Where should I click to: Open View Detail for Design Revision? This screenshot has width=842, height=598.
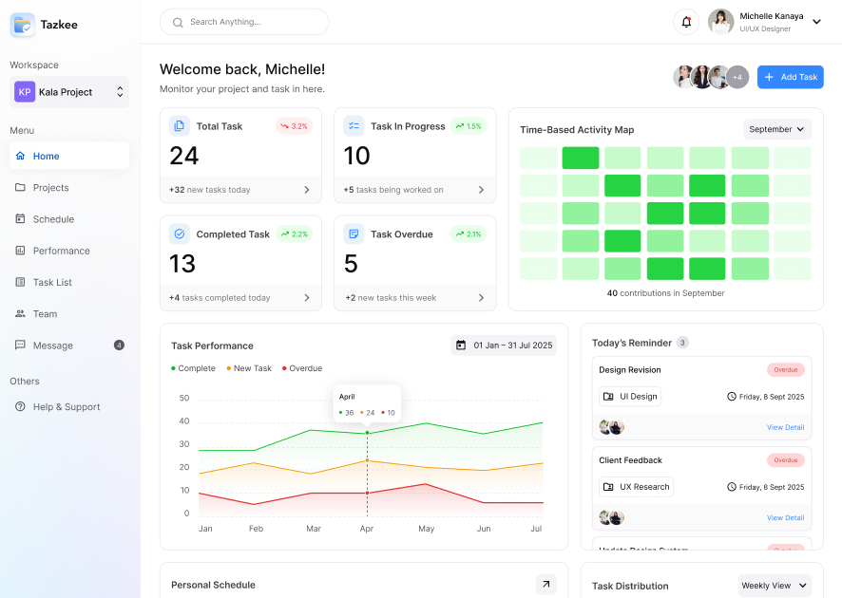(x=785, y=427)
